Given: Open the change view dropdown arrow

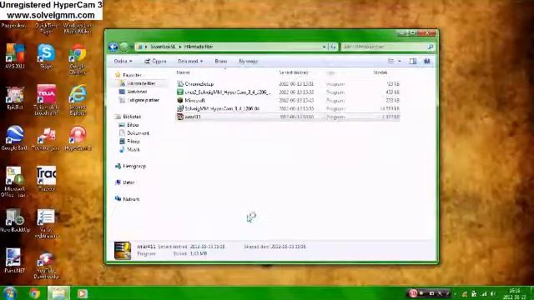Looking at the screenshot, I should pyautogui.click(x=400, y=61).
